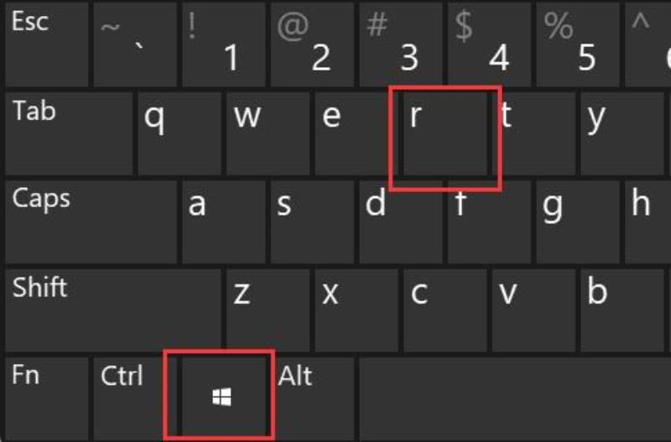The height and width of the screenshot is (442, 671).
Task: Hit the r key highlighted in red
Action: click(445, 133)
